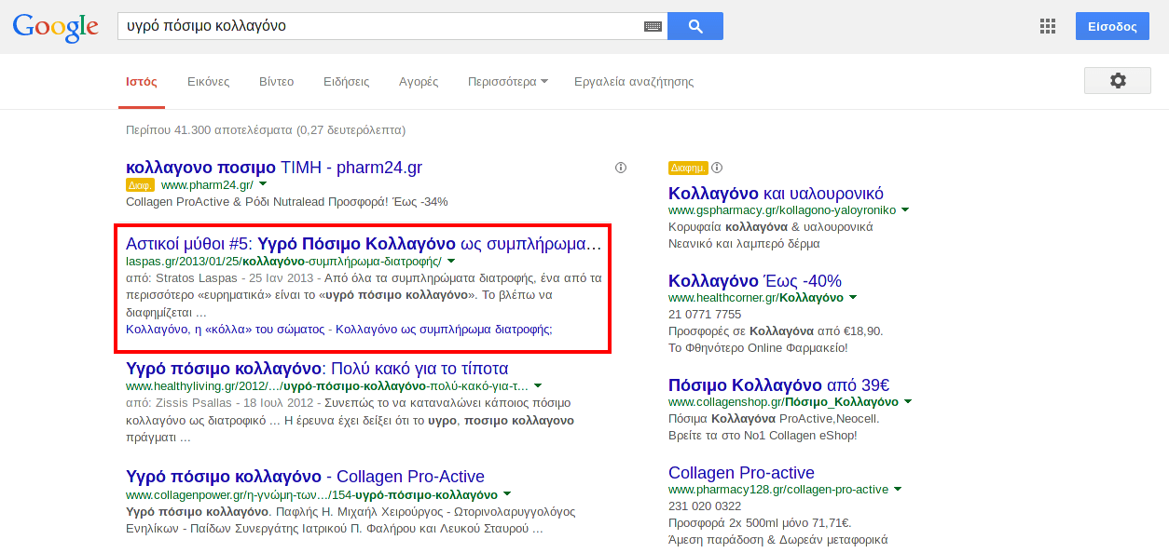Open the on-screen keyboard icon in search box
Image resolution: width=1169 pixels, height=553 pixels.
pos(653,26)
